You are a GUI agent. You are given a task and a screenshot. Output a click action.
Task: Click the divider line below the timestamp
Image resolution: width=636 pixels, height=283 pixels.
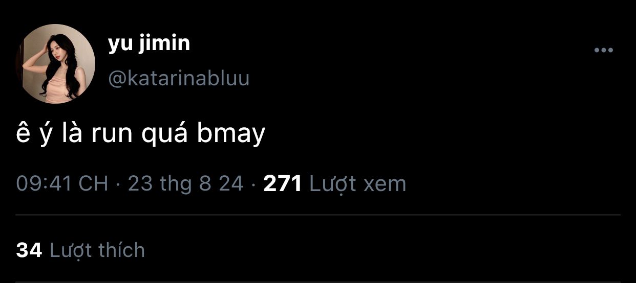click(x=318, y=215)
